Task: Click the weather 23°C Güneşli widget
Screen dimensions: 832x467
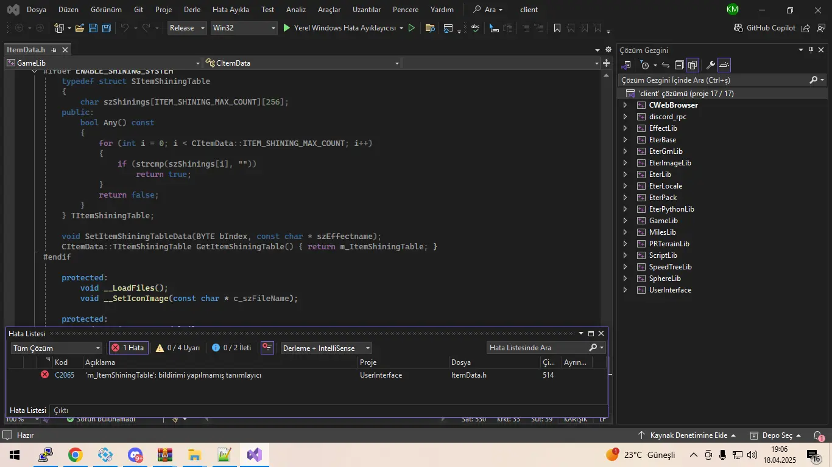Action: point(641,455)
